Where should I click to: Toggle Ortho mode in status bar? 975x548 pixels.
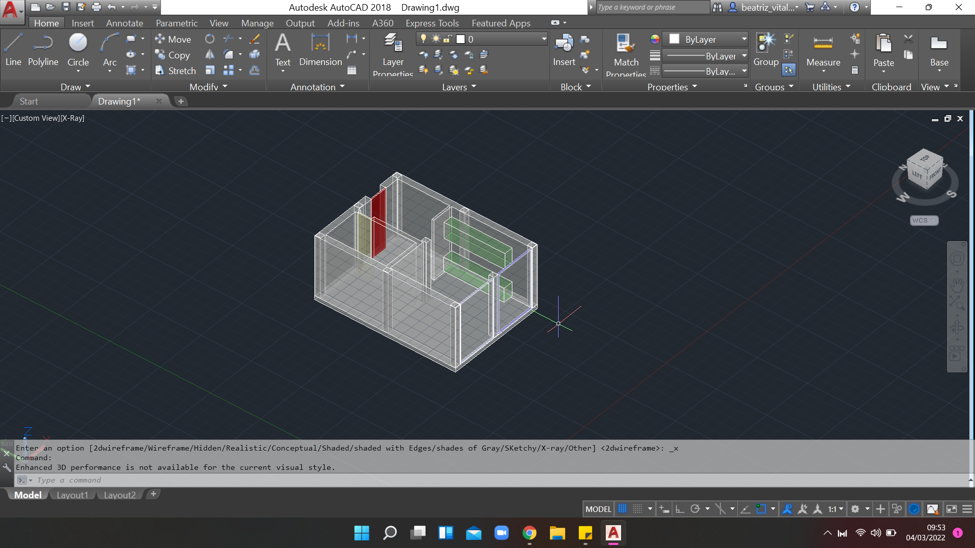(x=680, y=509)
